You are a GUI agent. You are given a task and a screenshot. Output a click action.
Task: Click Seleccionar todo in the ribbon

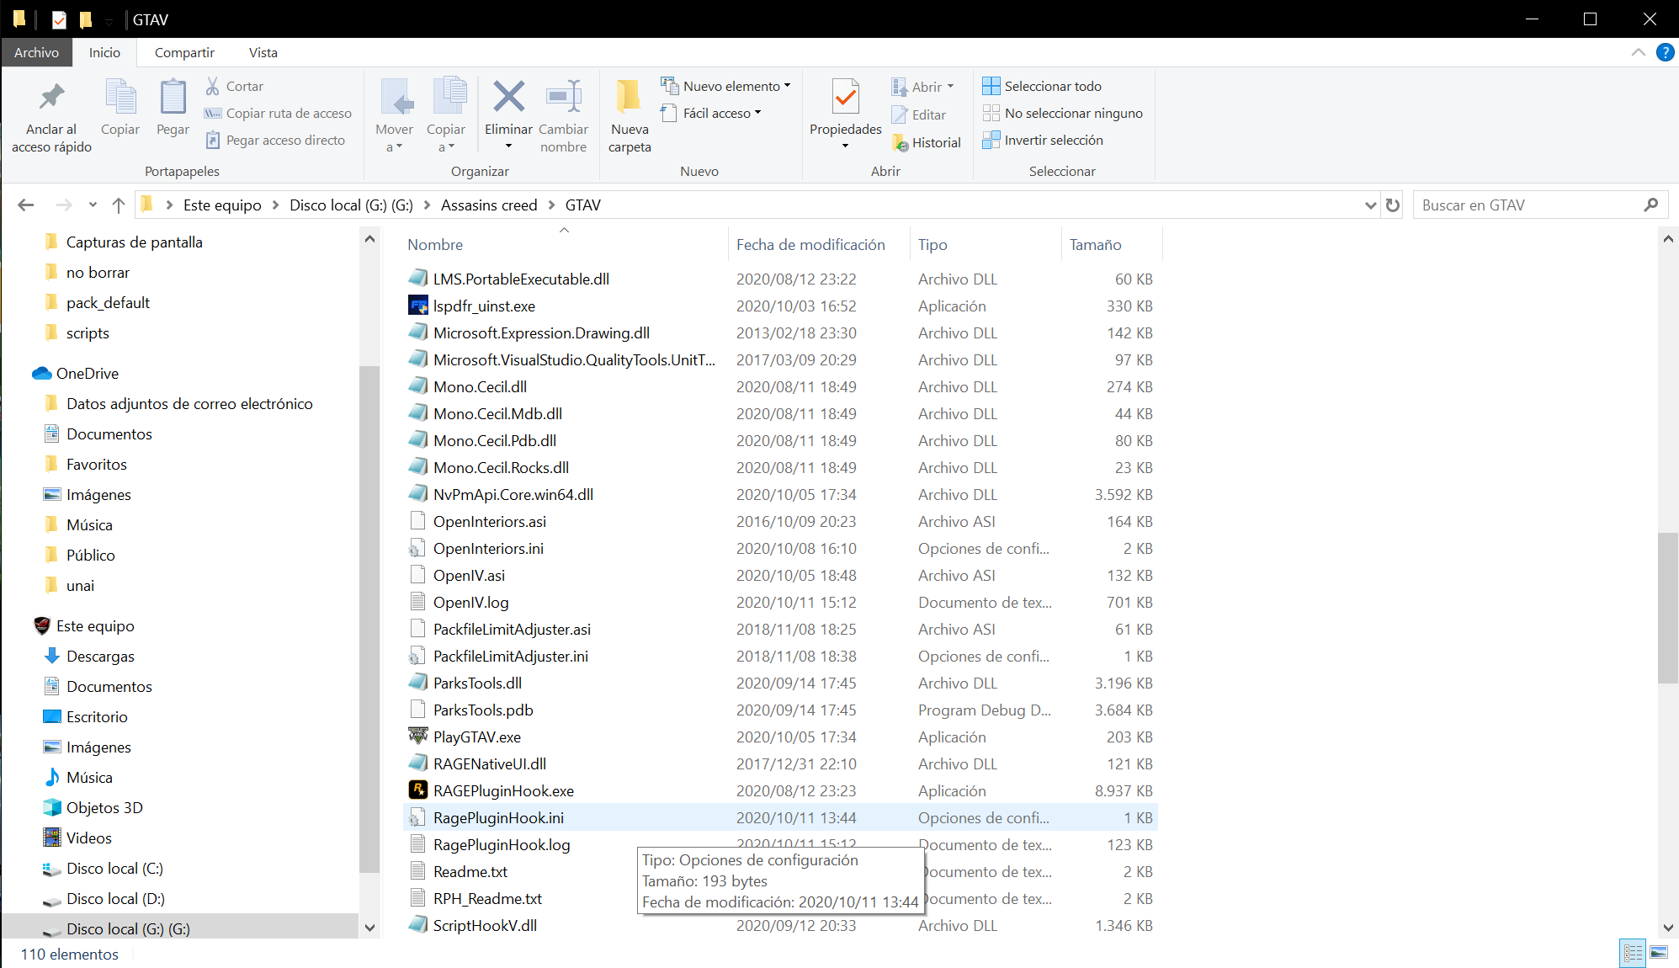[1042, 86]
